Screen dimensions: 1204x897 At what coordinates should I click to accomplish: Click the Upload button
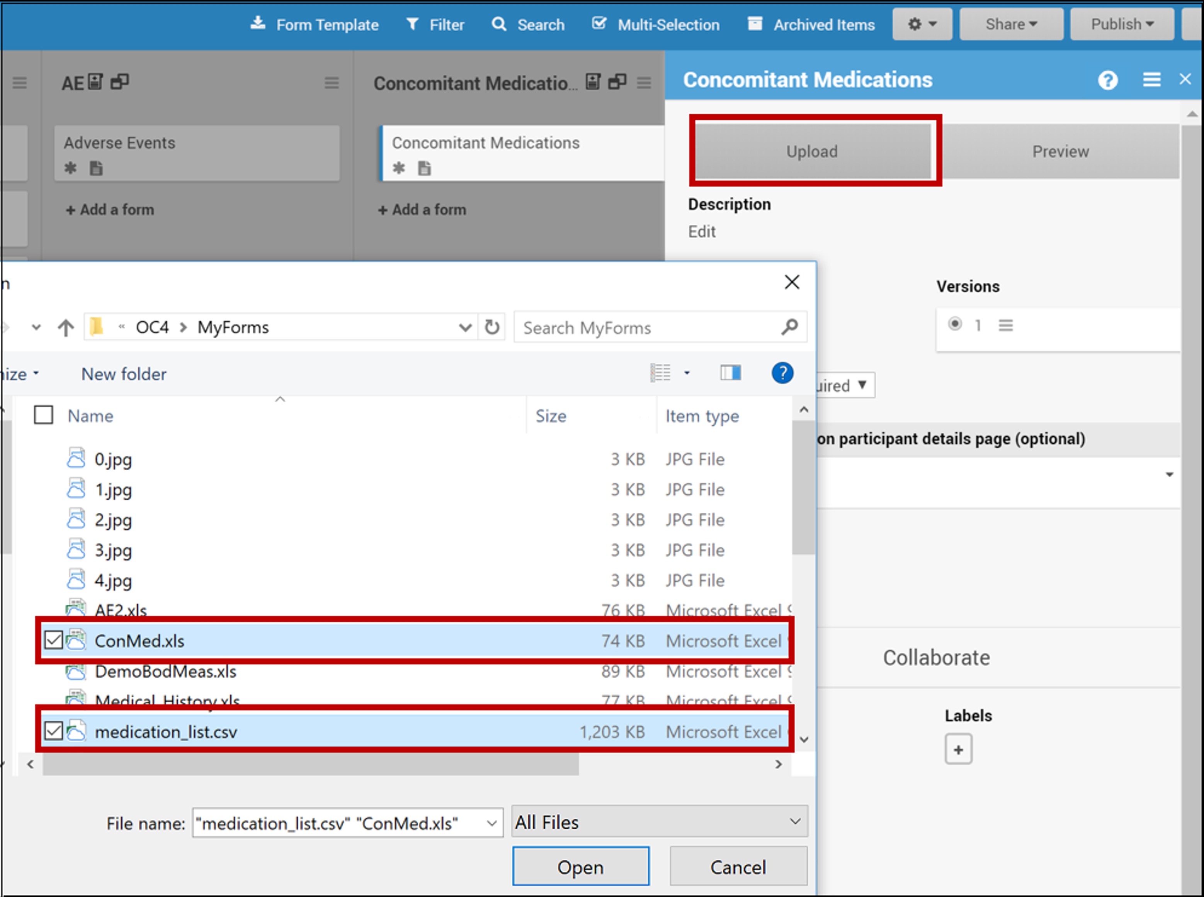click(x=812, y=151)
